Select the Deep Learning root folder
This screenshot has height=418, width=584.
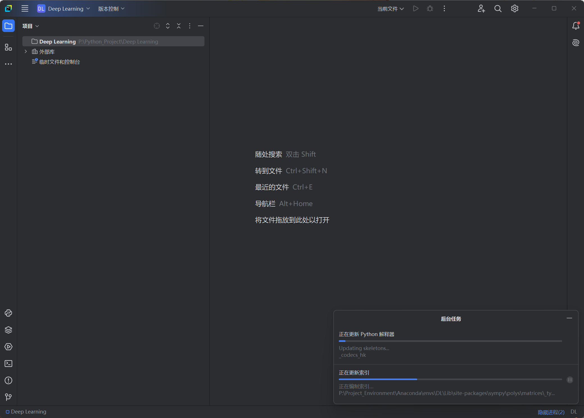(x=113, y=41)
